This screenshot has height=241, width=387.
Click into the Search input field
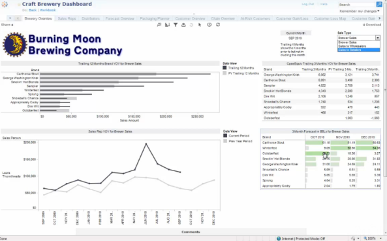click(356, 5)
